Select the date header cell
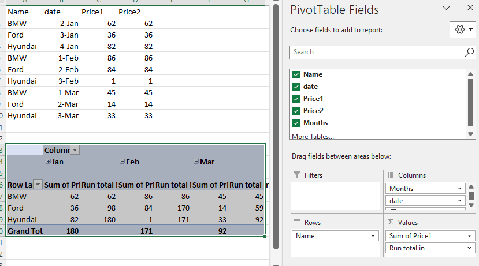Viewport: 479px width, 266px height. [x=61, y=12]
